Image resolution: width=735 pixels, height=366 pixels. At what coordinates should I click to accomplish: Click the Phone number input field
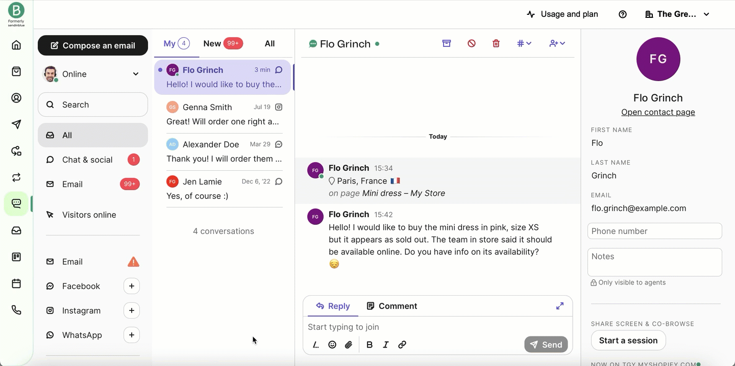[x=654, y=231]
